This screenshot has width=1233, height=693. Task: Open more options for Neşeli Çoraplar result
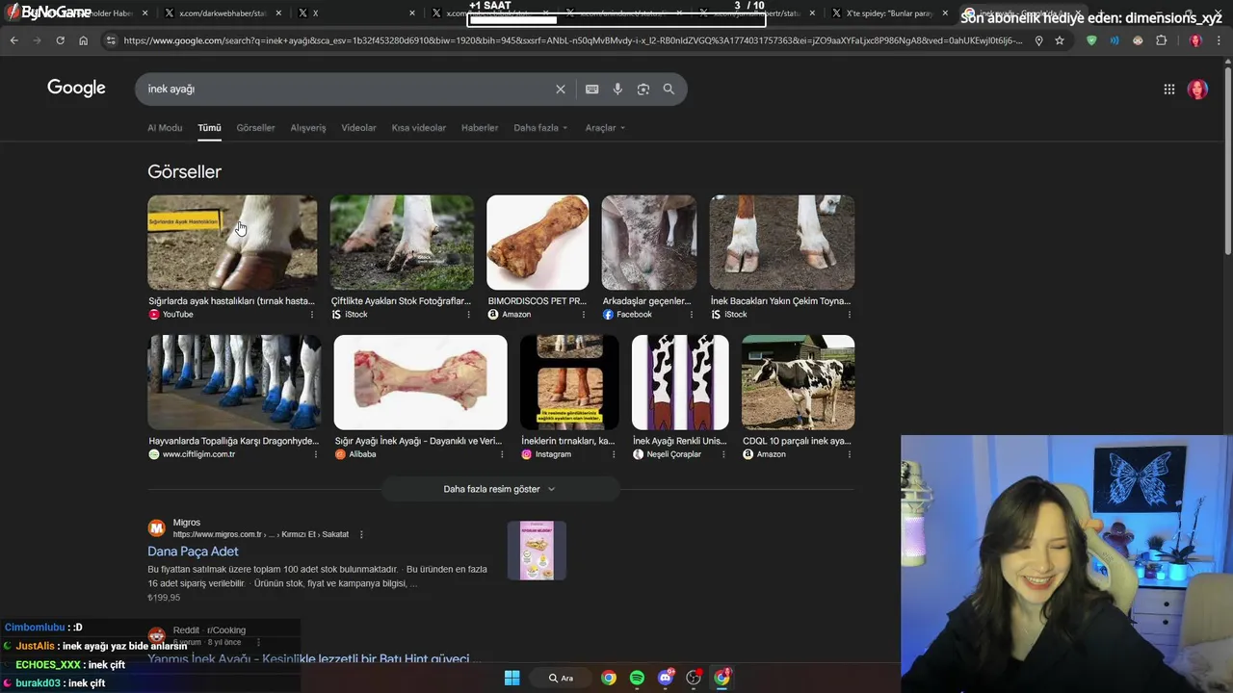tap(724, 454)
